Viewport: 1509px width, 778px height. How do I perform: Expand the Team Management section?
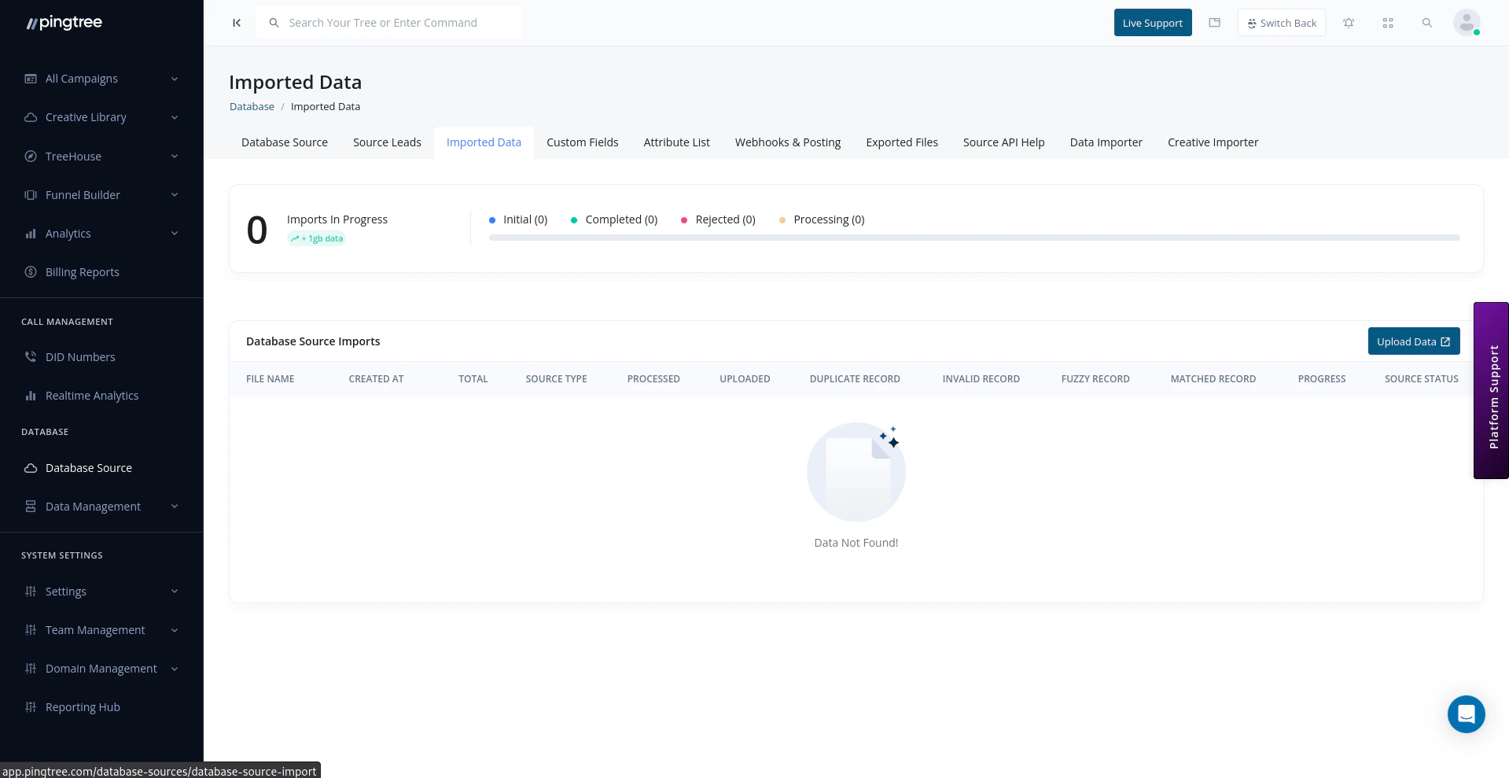tap(95, 629)
